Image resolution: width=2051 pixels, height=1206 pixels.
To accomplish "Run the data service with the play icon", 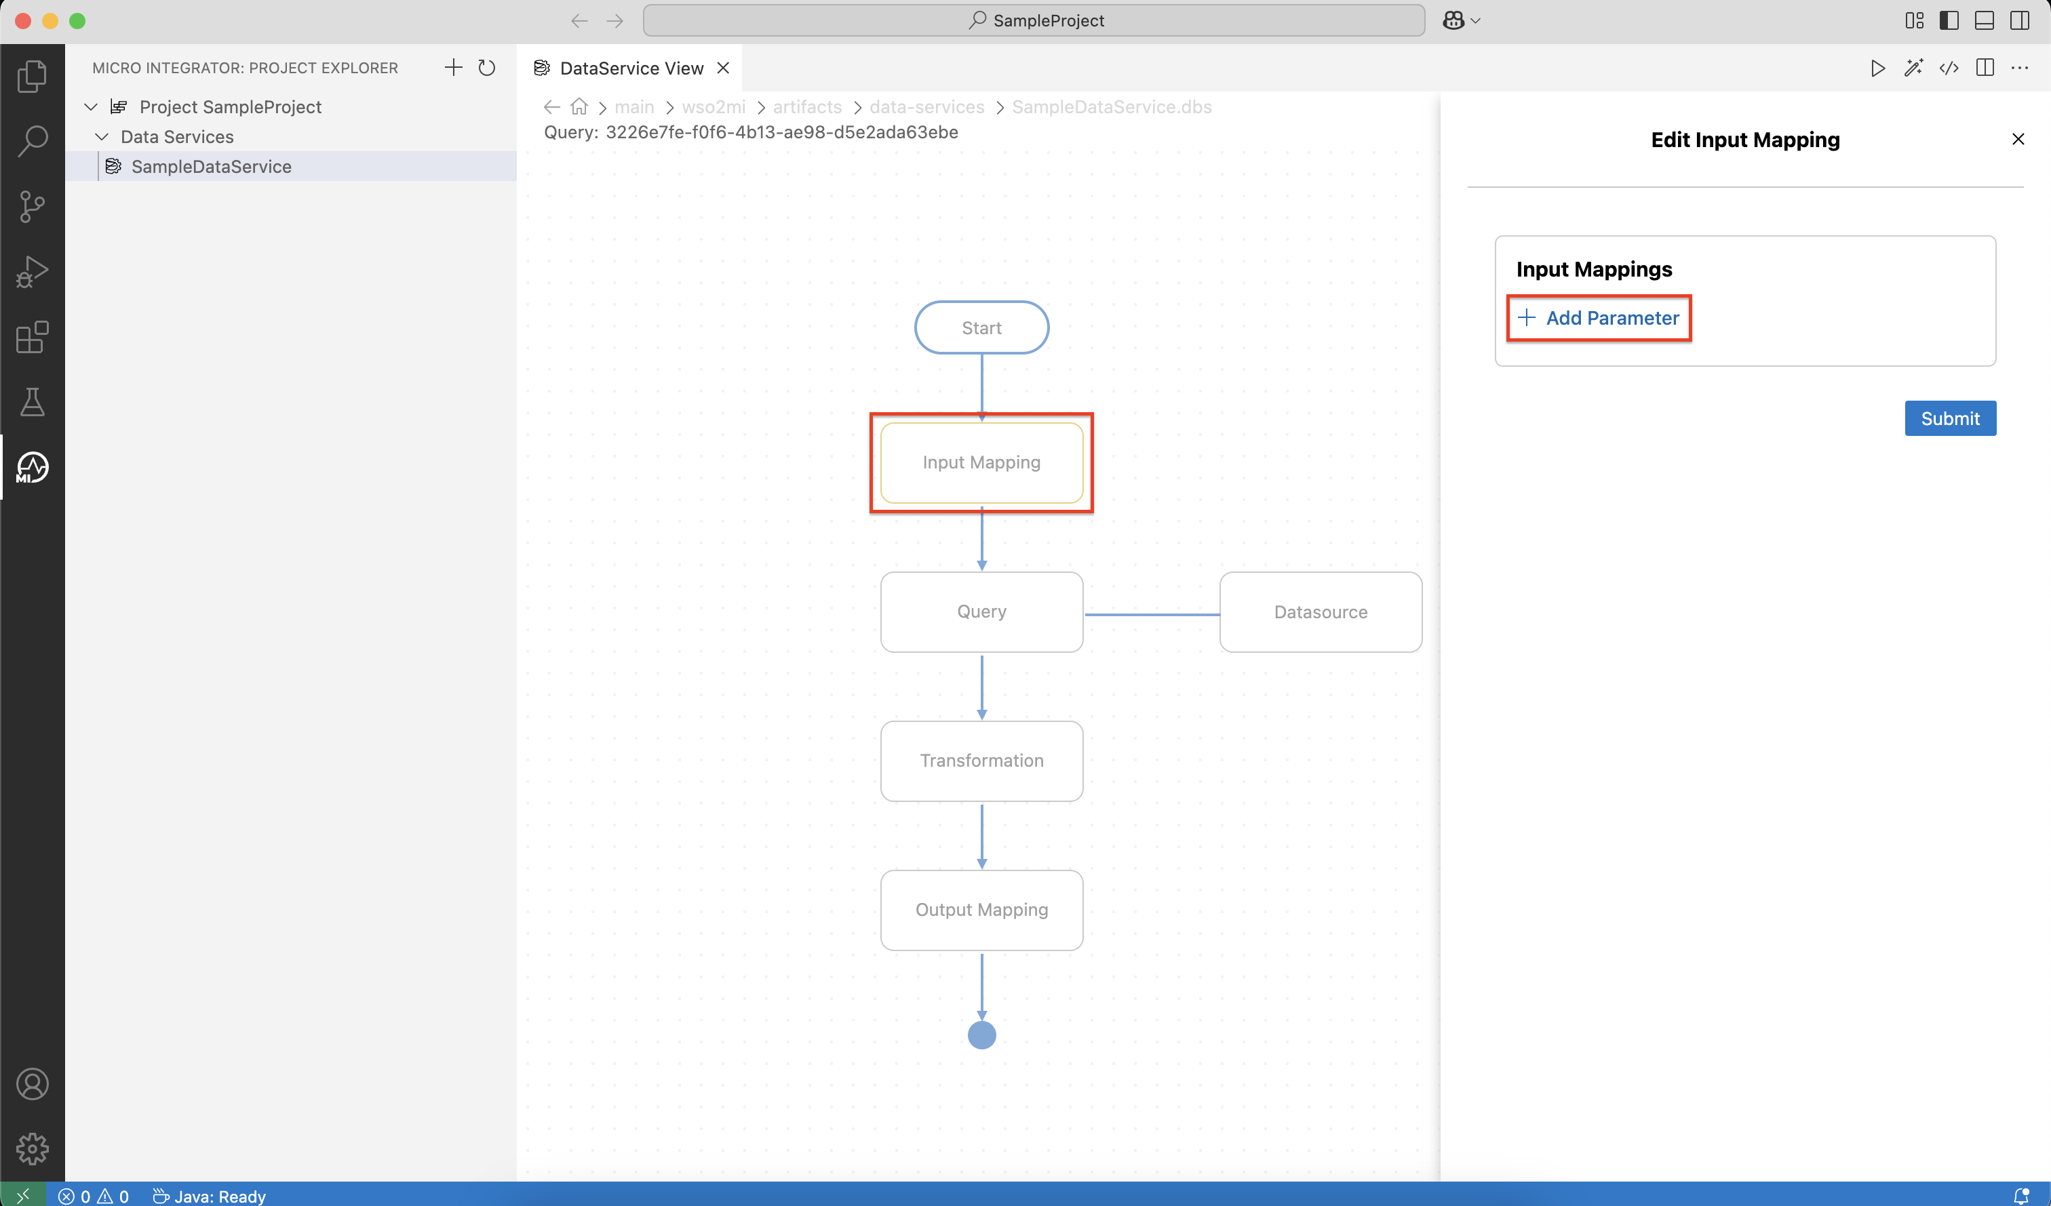I will (1877, 68).
